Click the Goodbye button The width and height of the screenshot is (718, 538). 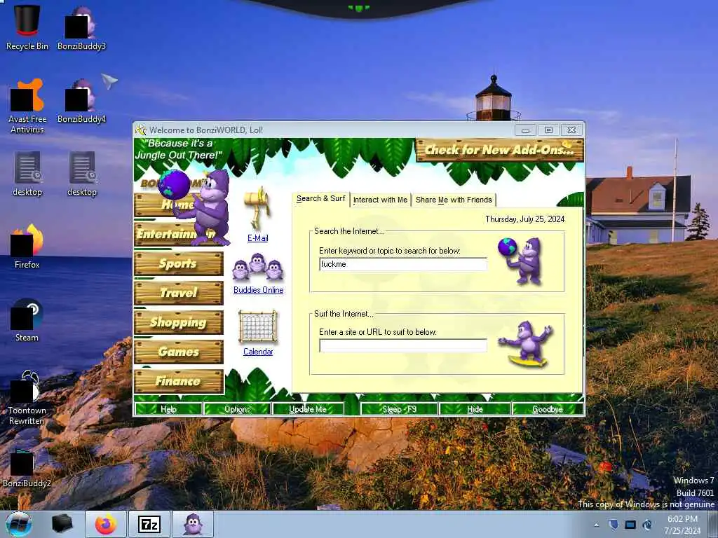[548, 409]
